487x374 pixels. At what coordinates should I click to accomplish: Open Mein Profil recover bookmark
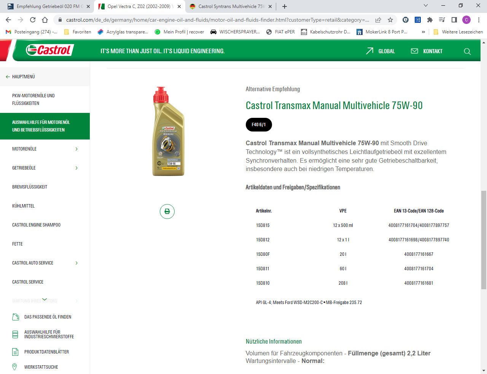[179, 32]
